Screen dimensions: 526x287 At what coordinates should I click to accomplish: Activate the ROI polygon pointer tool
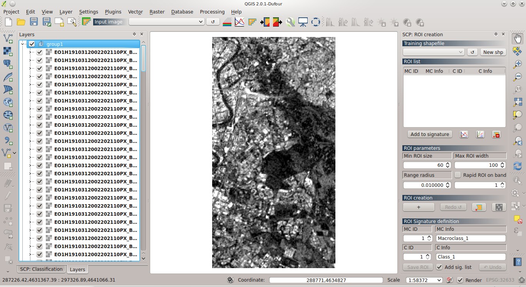click(x=479, y=207)
